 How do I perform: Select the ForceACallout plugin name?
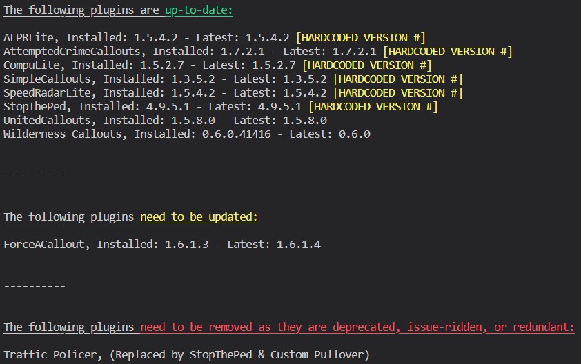pyautogui.click(x=46, y=245)
